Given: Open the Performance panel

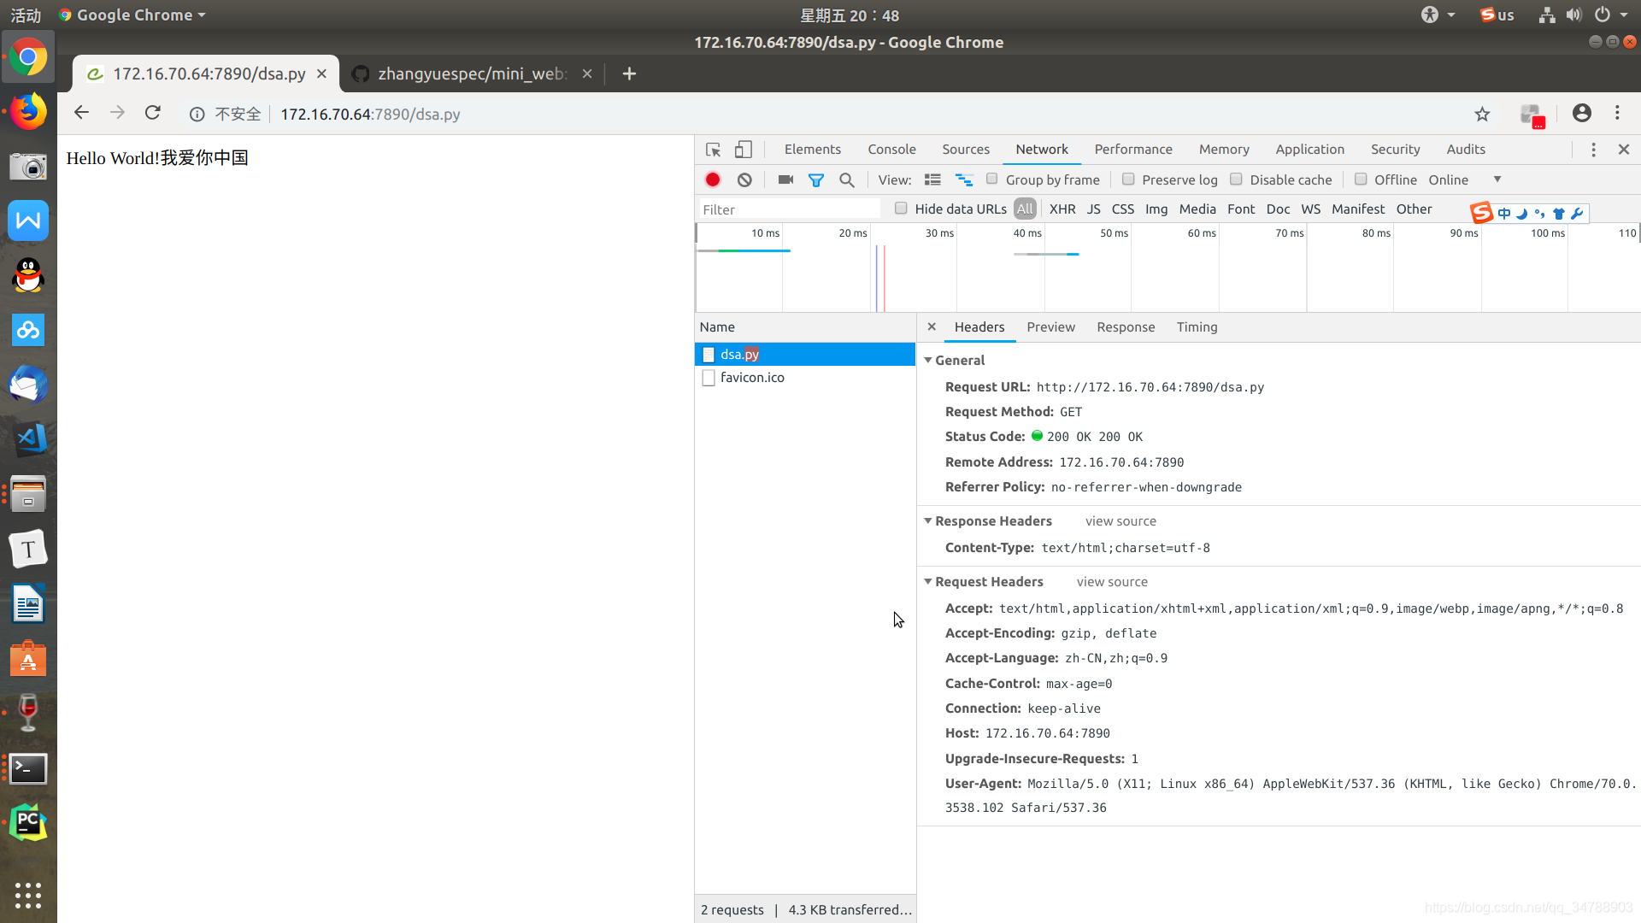Looking at the screenshot, I should pyautogui.click(x=1133, y=149).
